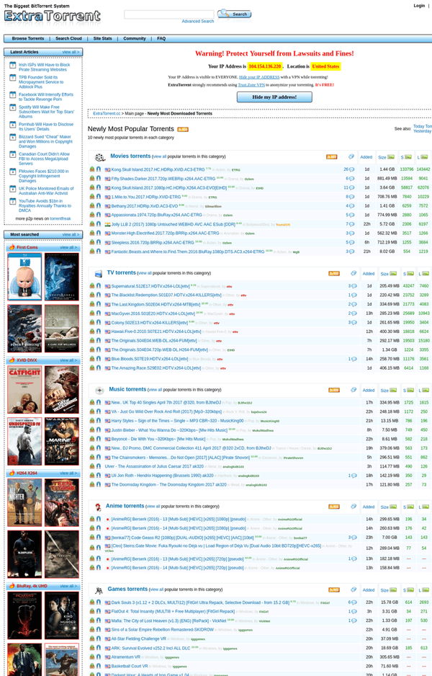Open Code Geass R2 torrent title
Screen dimensions: 432x676
click(x=182, y=538)
